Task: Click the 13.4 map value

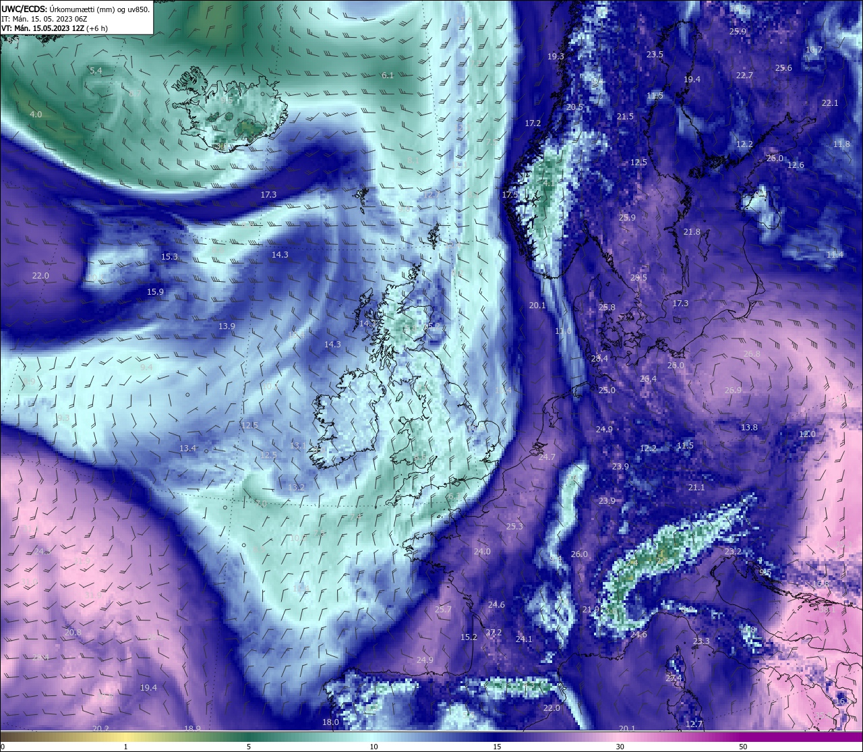Action: pos(187,449)
